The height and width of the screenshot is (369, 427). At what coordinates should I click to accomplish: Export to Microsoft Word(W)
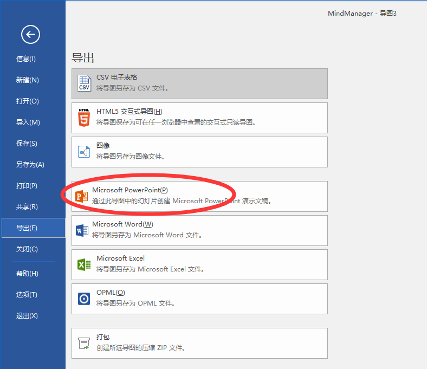[x=199, y=230]
